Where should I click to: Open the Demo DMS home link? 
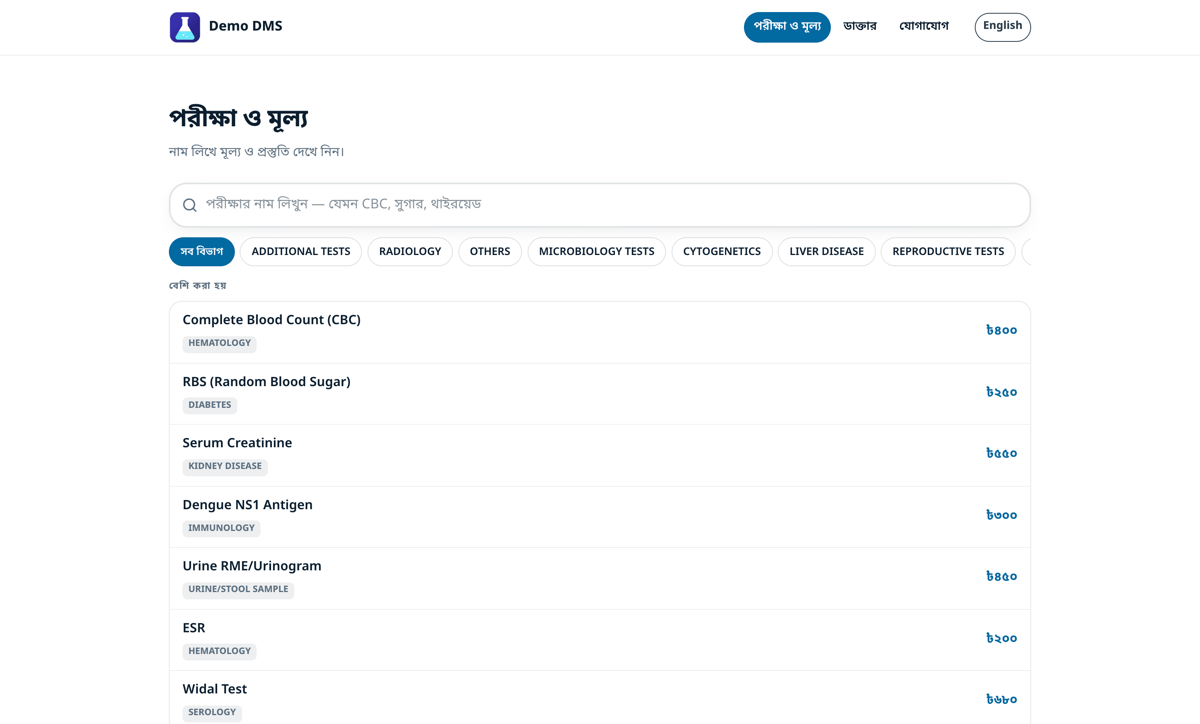click(226, 27)
